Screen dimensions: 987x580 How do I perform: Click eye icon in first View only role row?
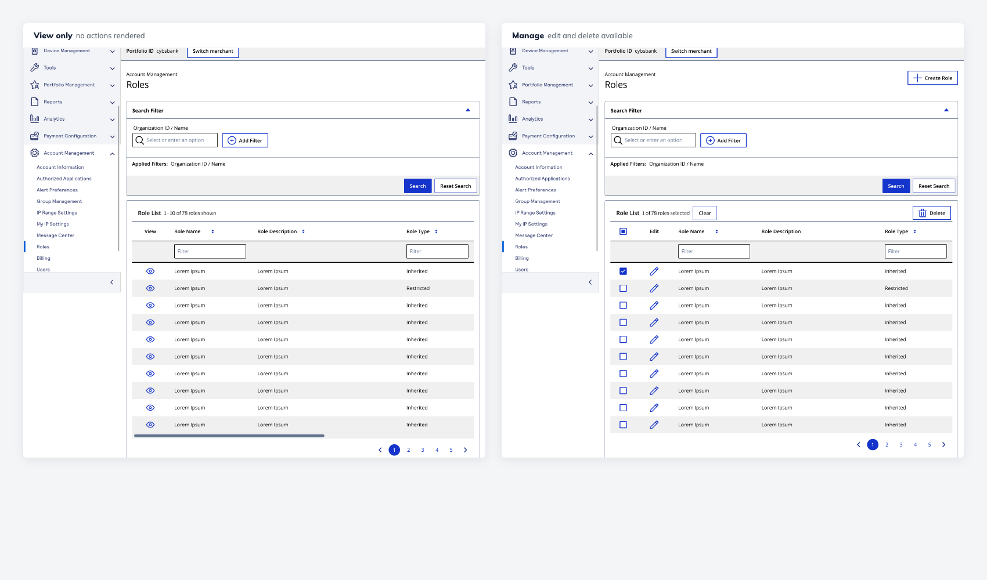coord(150,271)
